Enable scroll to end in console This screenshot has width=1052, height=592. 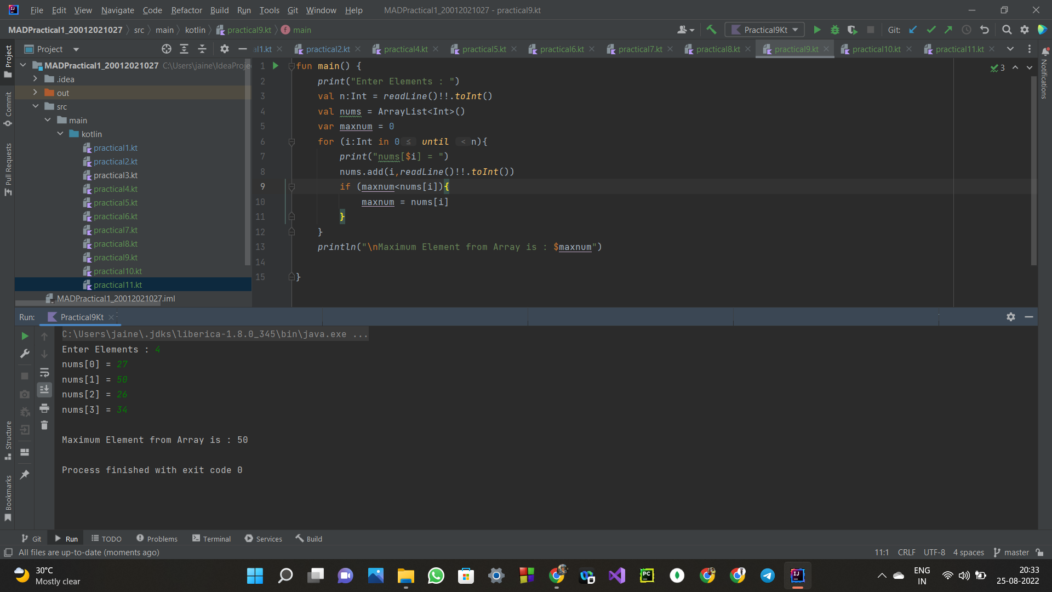point(44,390)
